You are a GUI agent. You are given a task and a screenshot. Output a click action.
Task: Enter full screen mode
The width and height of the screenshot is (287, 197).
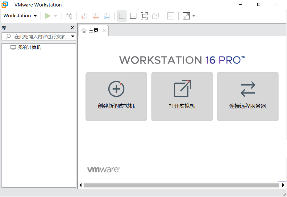coord(144,16)
